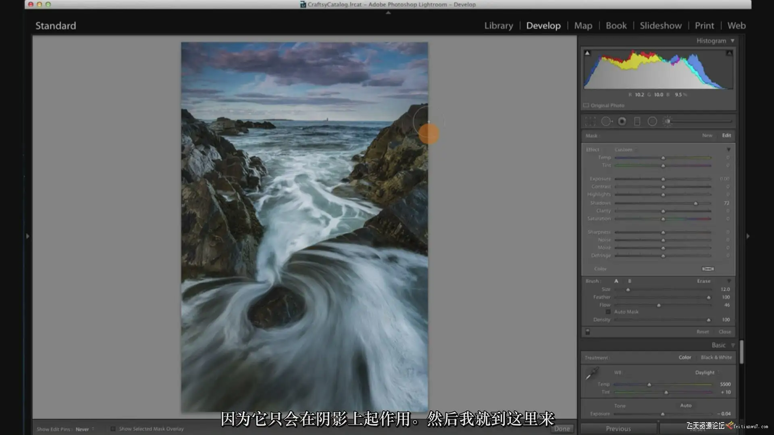Select the Graduated Filter tool
This screenshot has height=435, width=774.
(637, 121)
